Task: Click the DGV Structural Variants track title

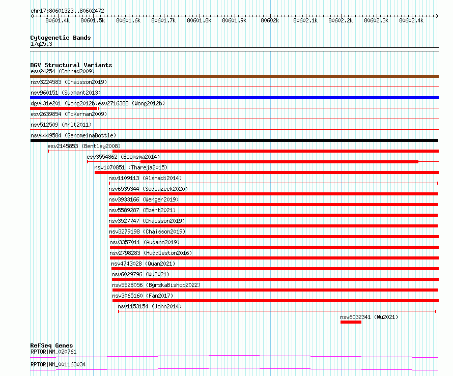Action: coord(71,65)
